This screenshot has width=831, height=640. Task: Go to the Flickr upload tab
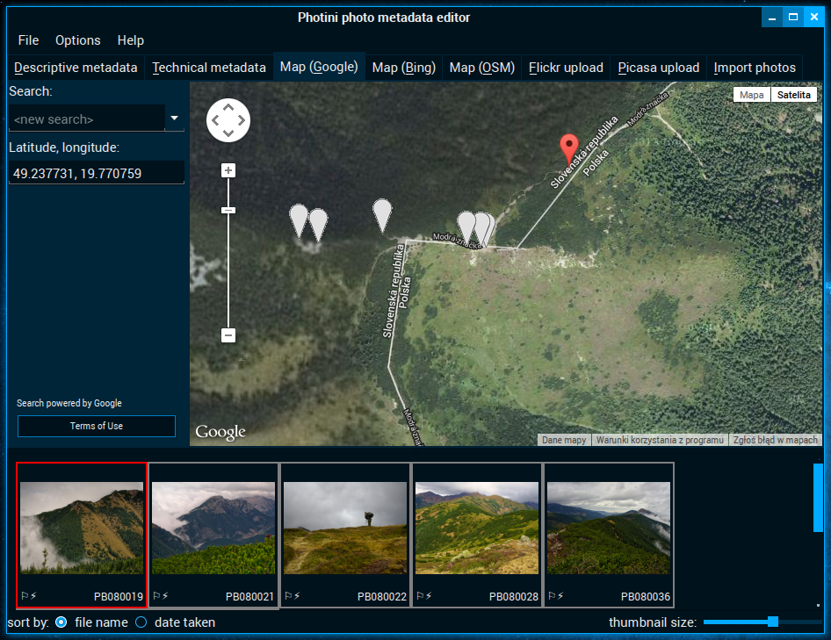pyautogui.click(x=566, y=68)
